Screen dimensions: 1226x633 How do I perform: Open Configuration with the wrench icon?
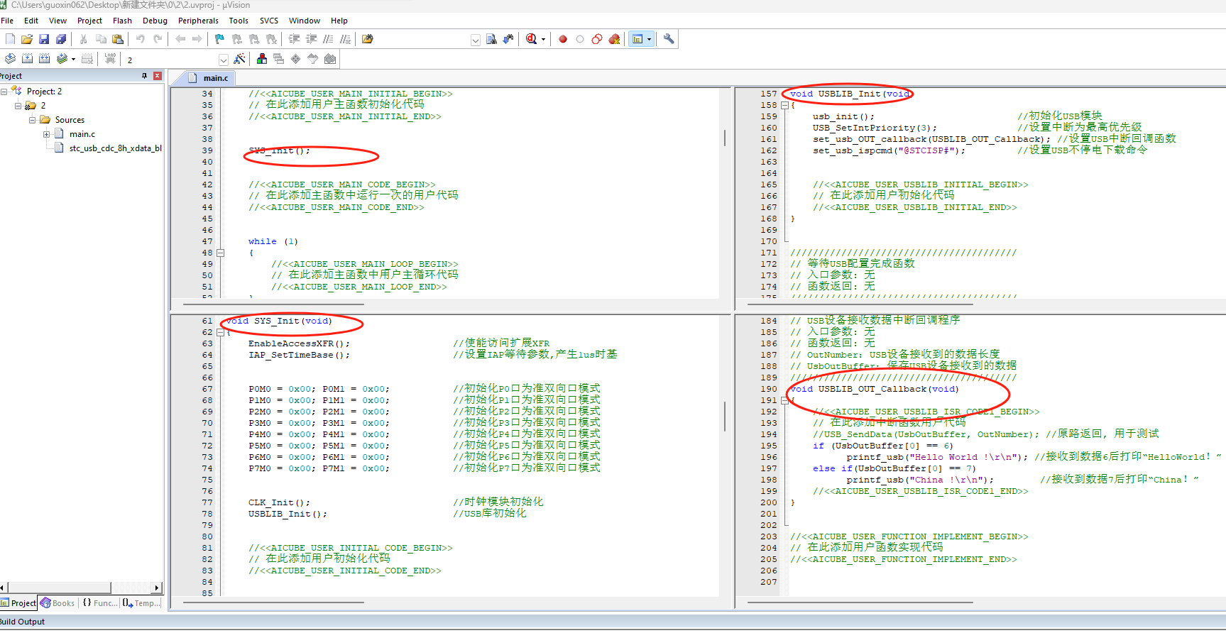669,39
